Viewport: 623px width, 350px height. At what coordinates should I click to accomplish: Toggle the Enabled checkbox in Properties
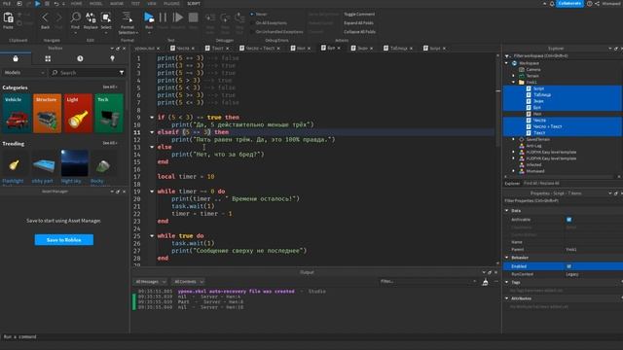click(x=568, y=266)
